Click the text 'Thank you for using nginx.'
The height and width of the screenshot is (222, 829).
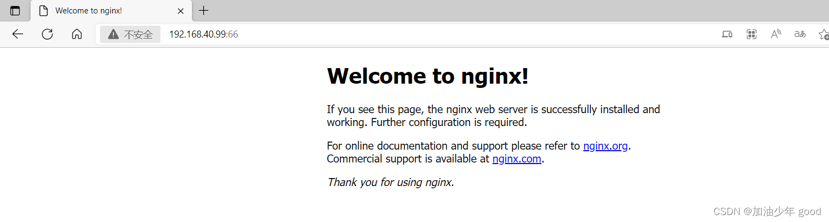click(x=391, y=182)
